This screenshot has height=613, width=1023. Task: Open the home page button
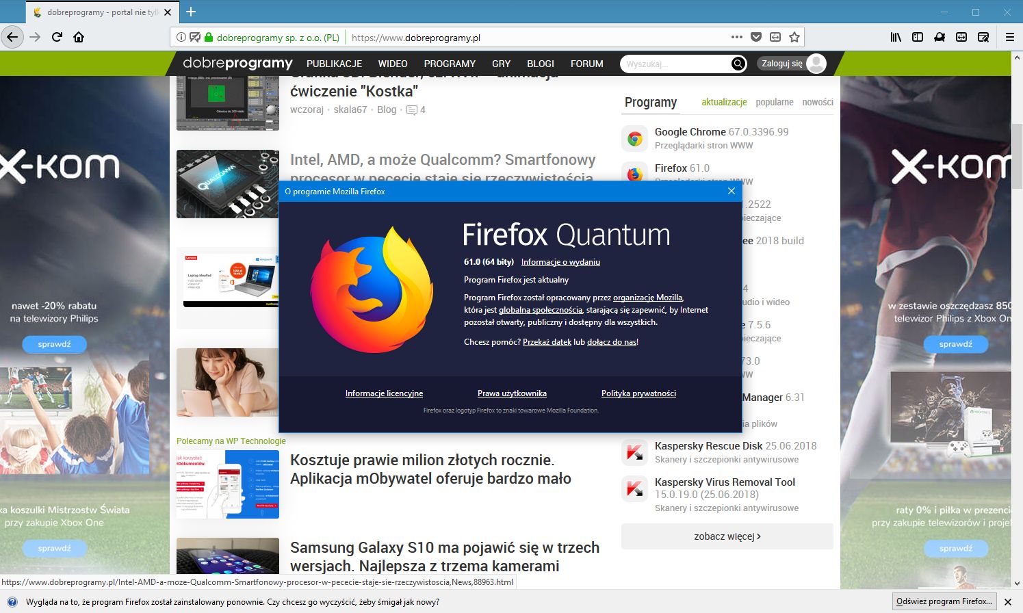click(79, 37)
